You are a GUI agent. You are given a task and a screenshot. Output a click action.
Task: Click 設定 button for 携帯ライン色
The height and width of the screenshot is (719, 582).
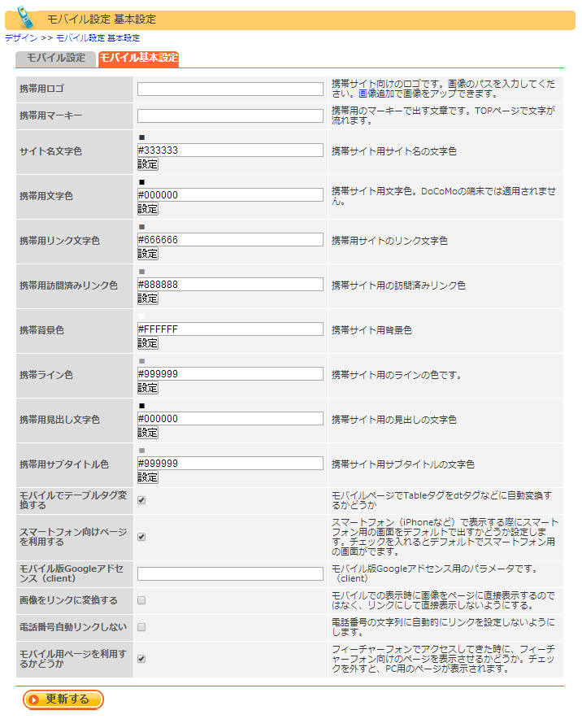coord(148,388)
